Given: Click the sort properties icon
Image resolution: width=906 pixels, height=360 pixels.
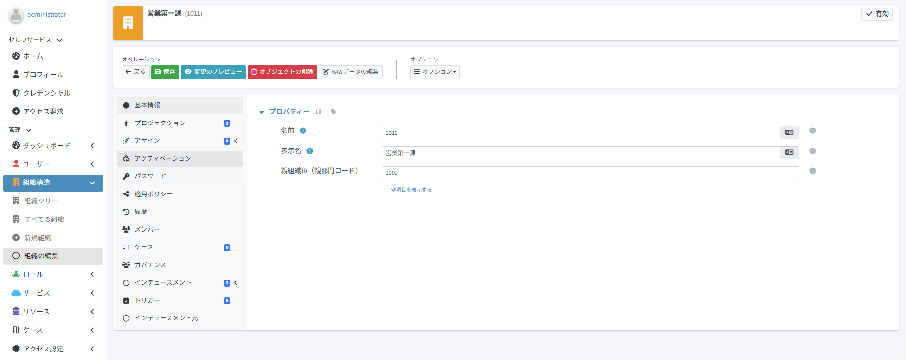Looking at the screenshot, I should [x=318, y=112].
